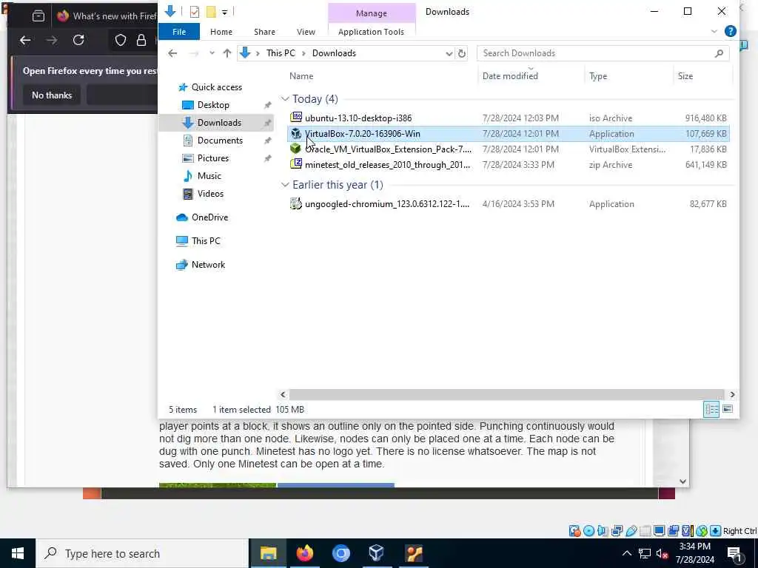Show hidden tray icons chevron
The image size is (758, 568).
point(626,553)
